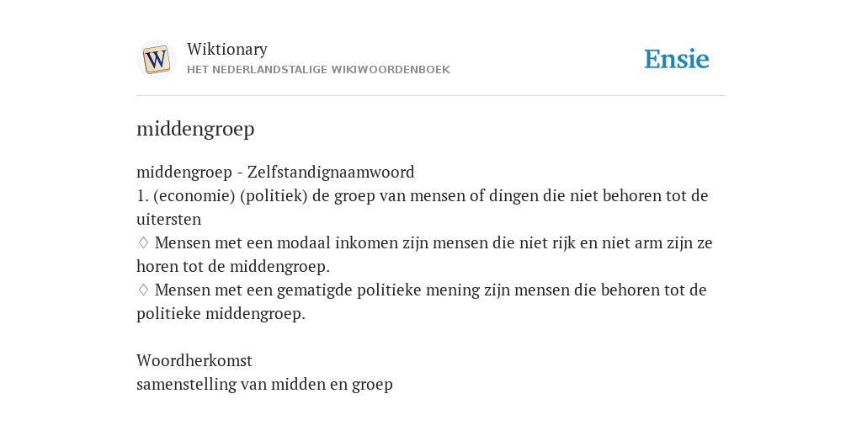The height and width of the screenshot is (431, 862).
Task: Click the modaal inkomen example sentence
Action: 424,254
